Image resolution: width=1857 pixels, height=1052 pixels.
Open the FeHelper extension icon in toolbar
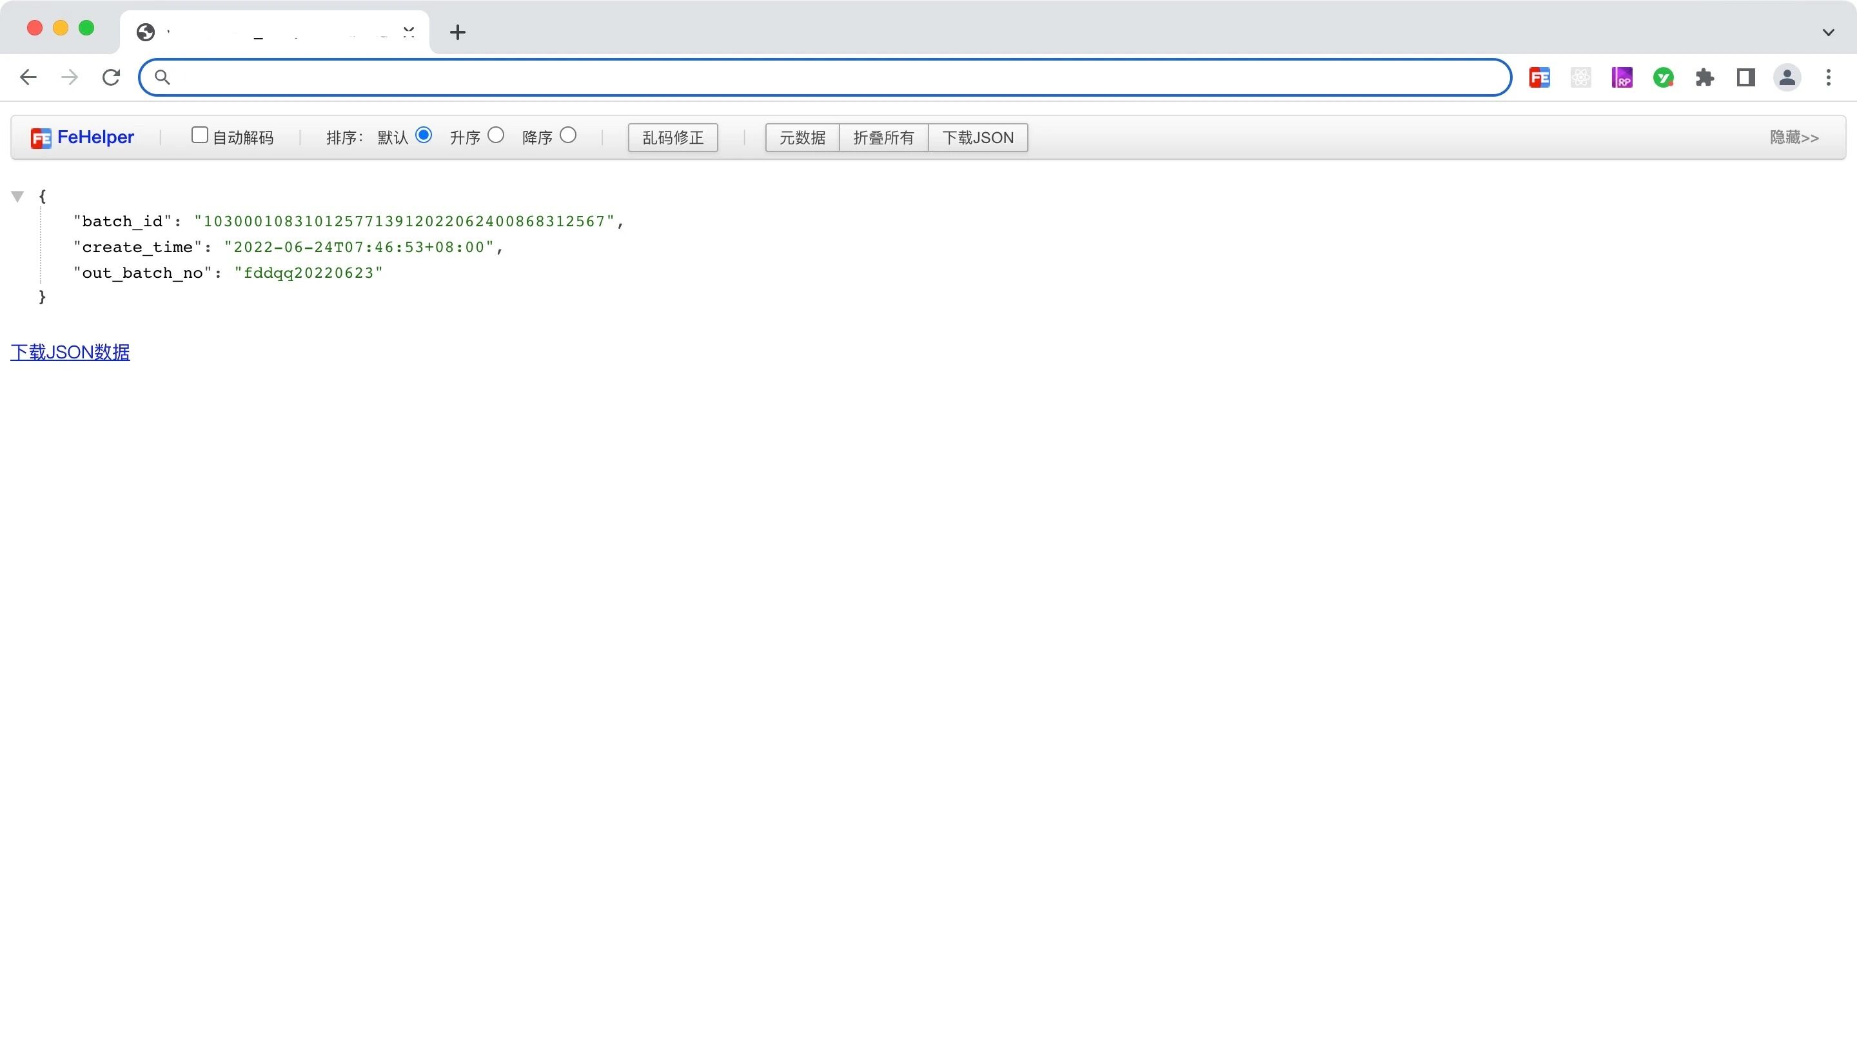1539,77
